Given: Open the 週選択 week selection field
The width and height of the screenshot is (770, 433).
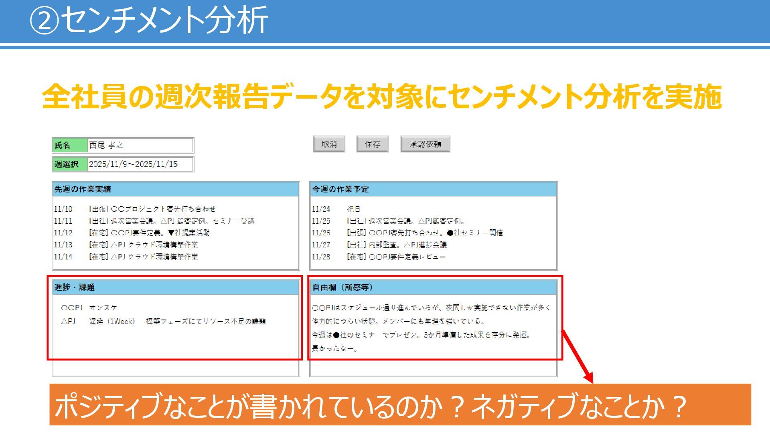Looking at the screenshot, I should [140, 164].
